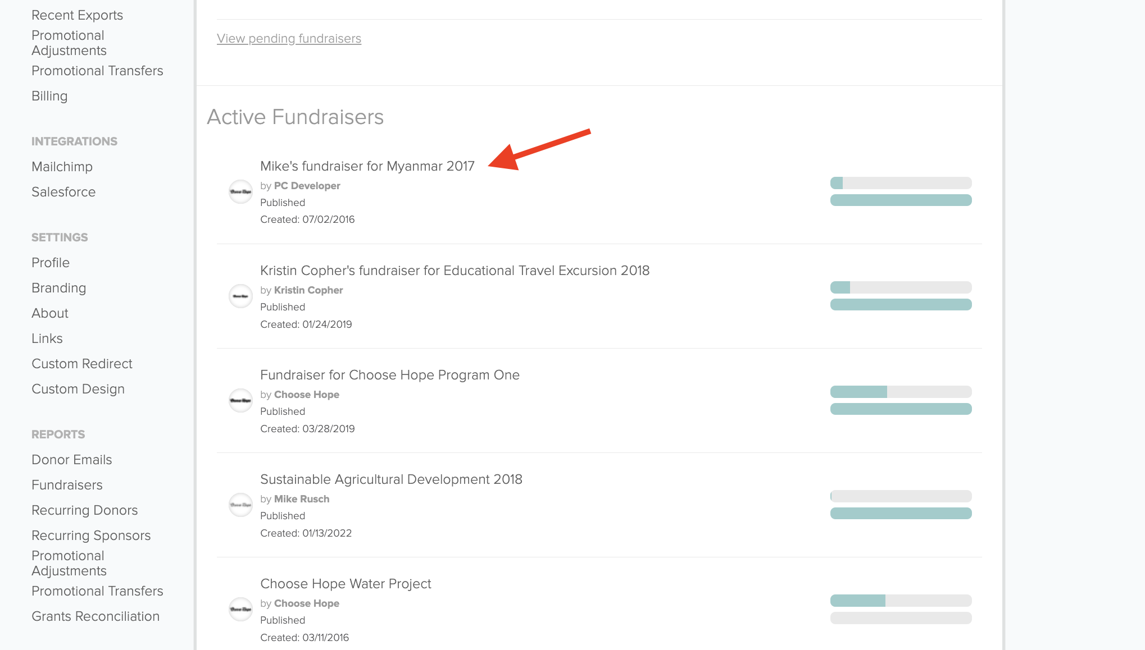Click top progress bar of Myanmar 2017 fundraiser

901,183
